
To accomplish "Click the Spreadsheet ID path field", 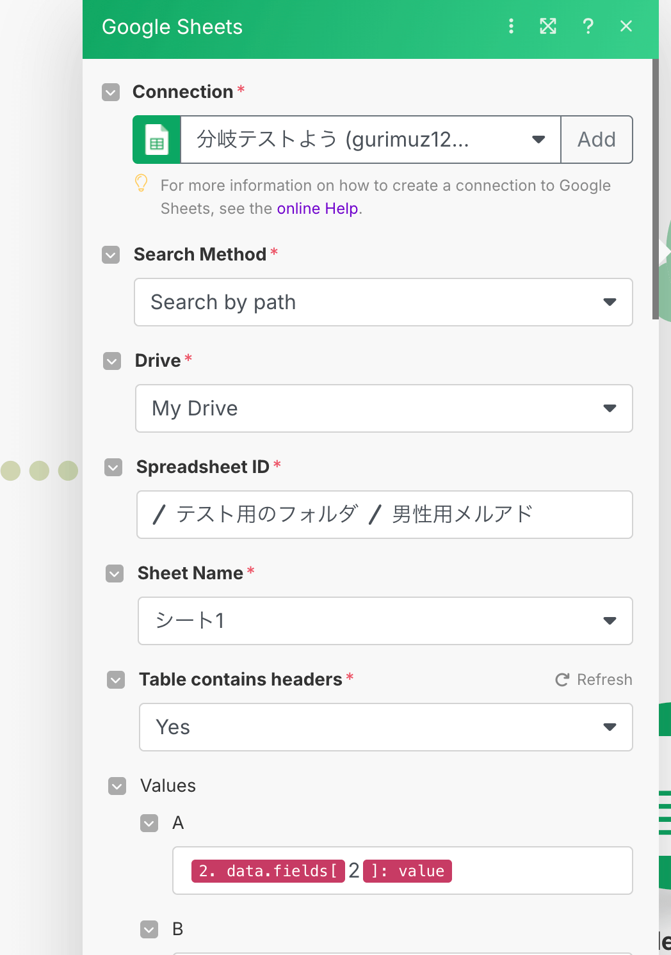I will (385, 515).
